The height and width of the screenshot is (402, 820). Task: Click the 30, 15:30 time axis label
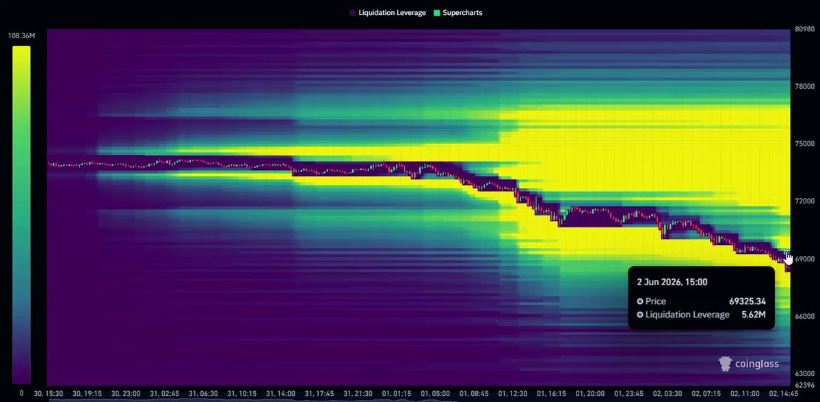click(x=49, y=394)
